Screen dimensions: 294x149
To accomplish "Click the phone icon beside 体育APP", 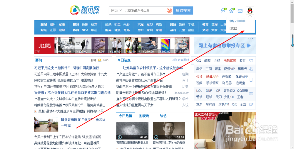I will coord(251,80).
